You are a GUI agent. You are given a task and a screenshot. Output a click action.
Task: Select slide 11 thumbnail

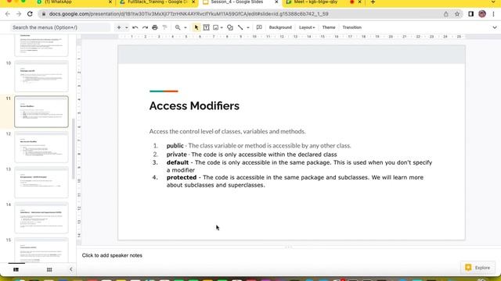pos(41,112)
